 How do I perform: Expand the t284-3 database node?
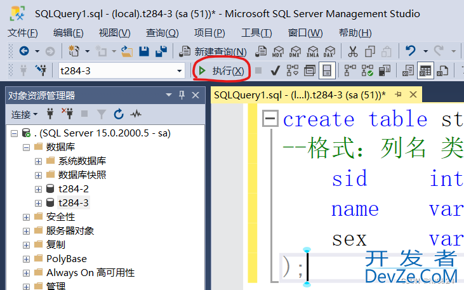[38, 203]
